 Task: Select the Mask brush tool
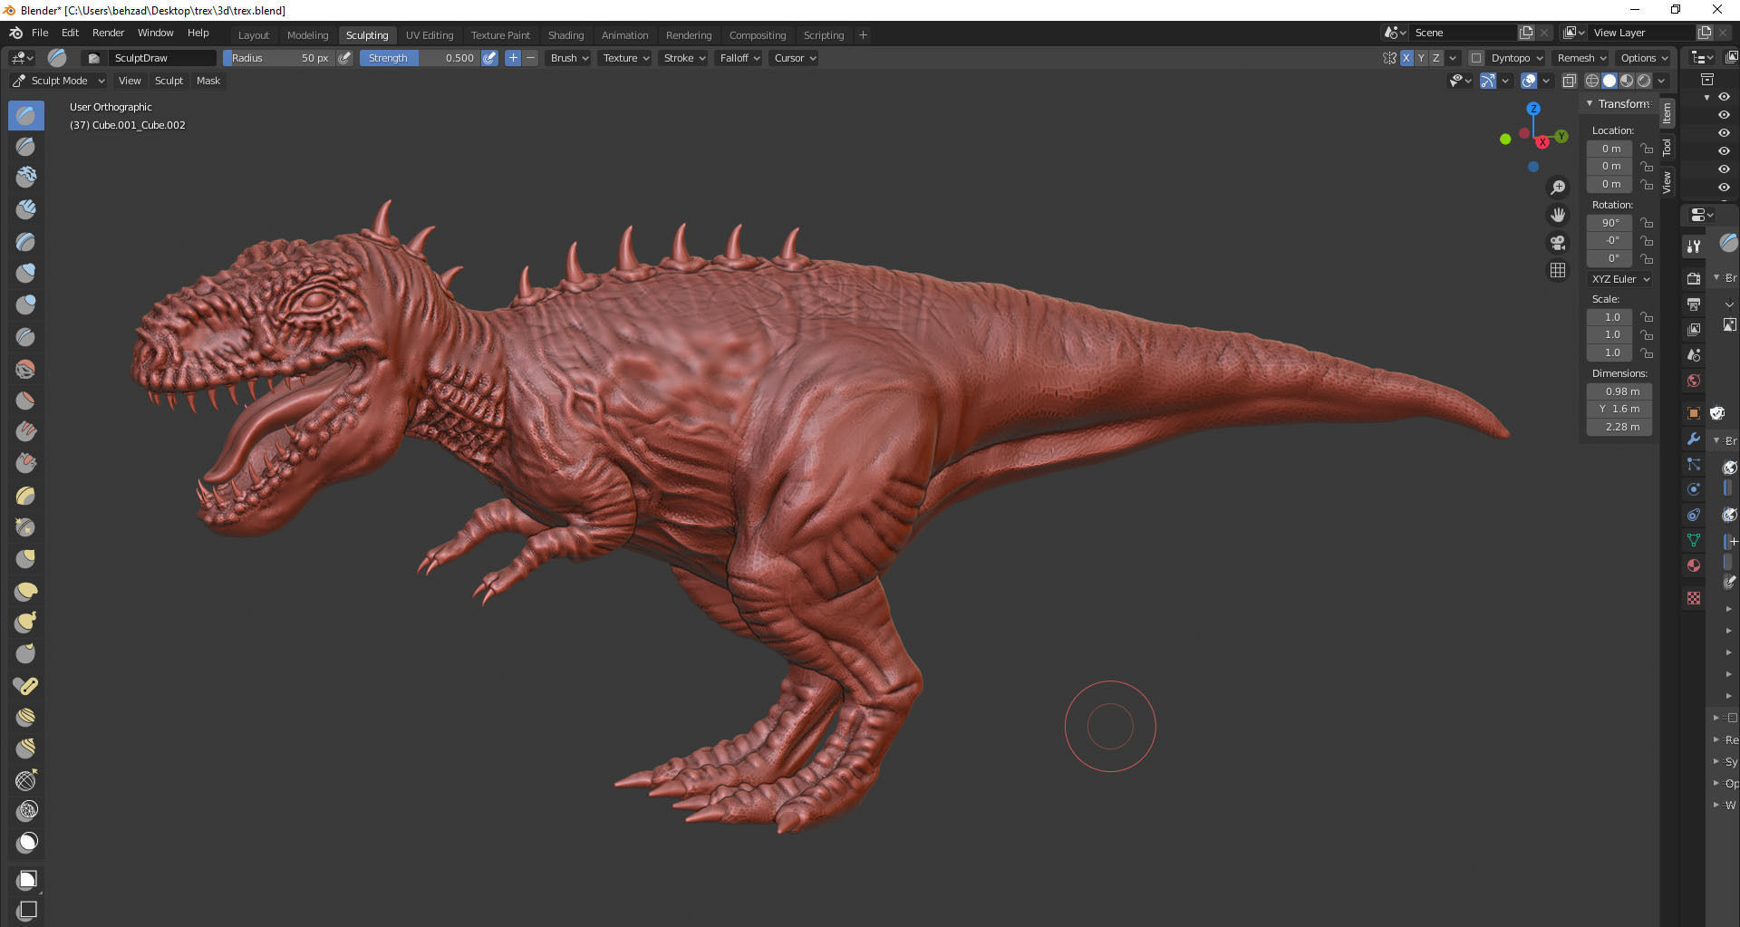click(x=26, y=843)
